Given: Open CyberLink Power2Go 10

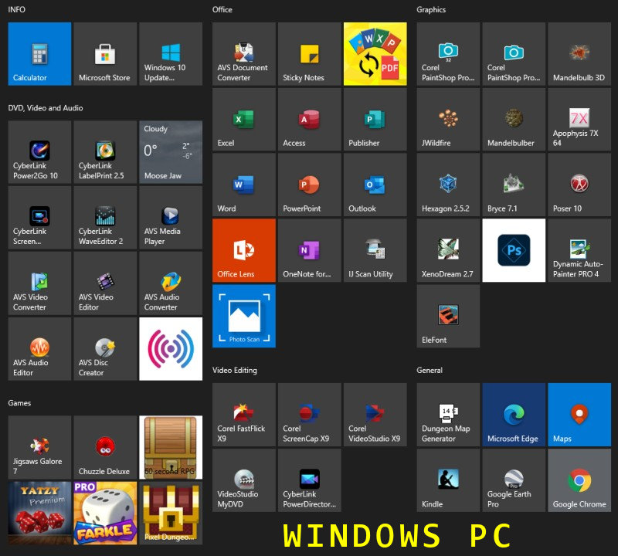Looking at the screenshot, I should (39, 152).
